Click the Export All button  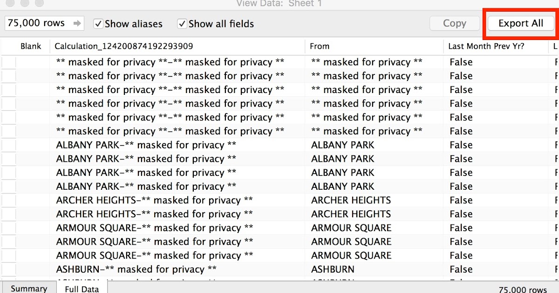pos(520,23)
